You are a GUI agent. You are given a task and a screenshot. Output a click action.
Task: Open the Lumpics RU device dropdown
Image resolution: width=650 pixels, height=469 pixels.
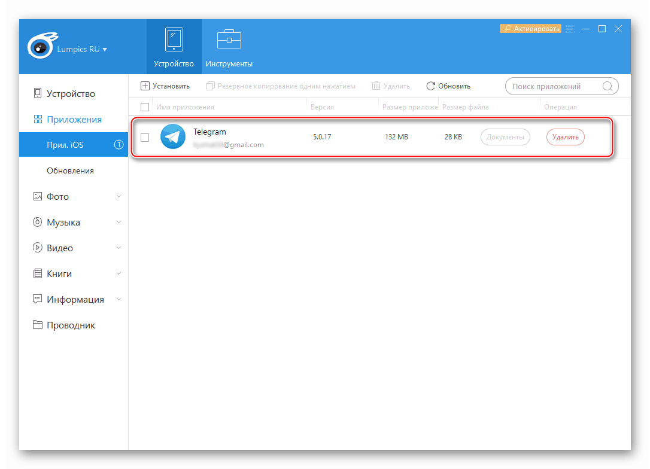81,49
